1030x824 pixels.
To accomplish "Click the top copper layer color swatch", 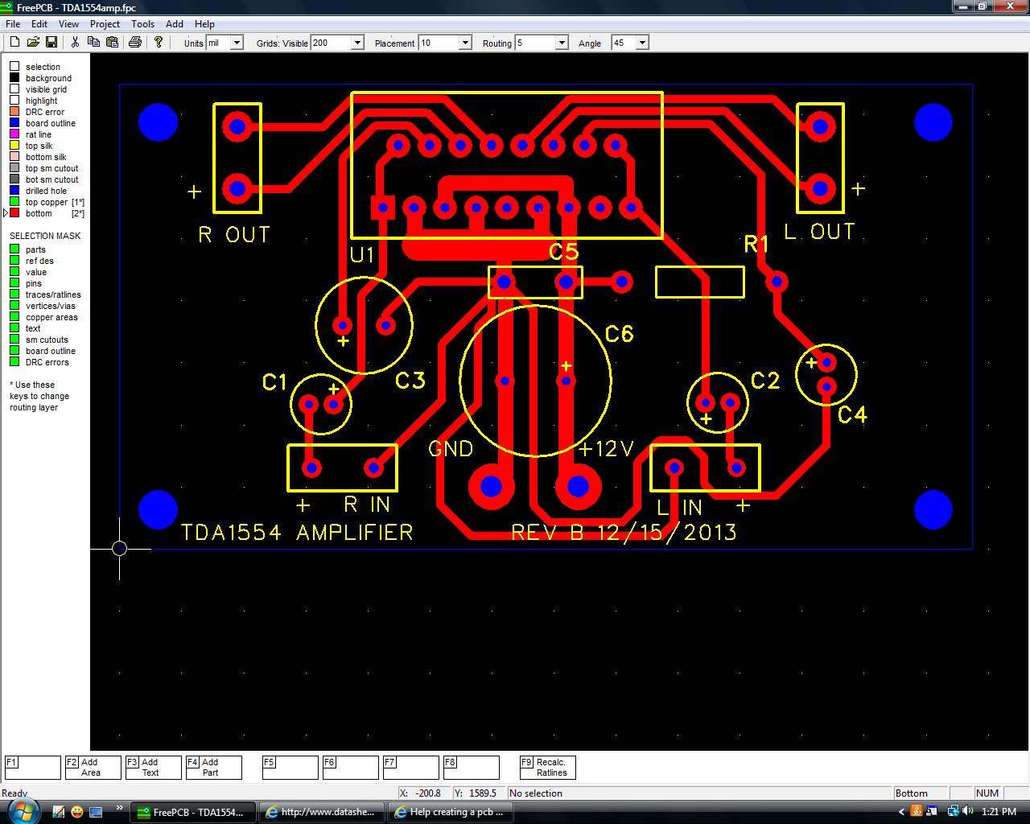I will (14, 202).
